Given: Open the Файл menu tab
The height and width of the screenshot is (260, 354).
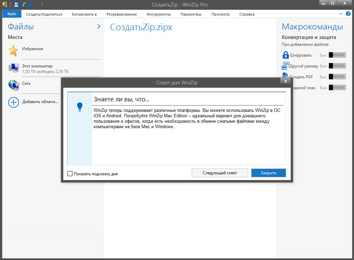Looking at the screenshot, I should coord(12,14).
